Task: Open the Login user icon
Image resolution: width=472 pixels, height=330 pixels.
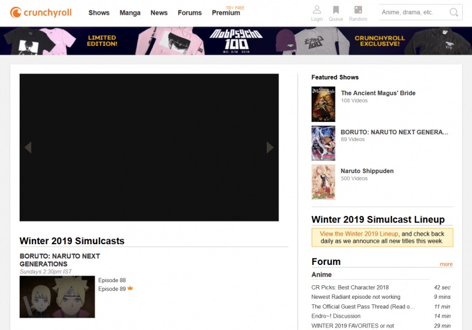Action: (x=317, y=10)
